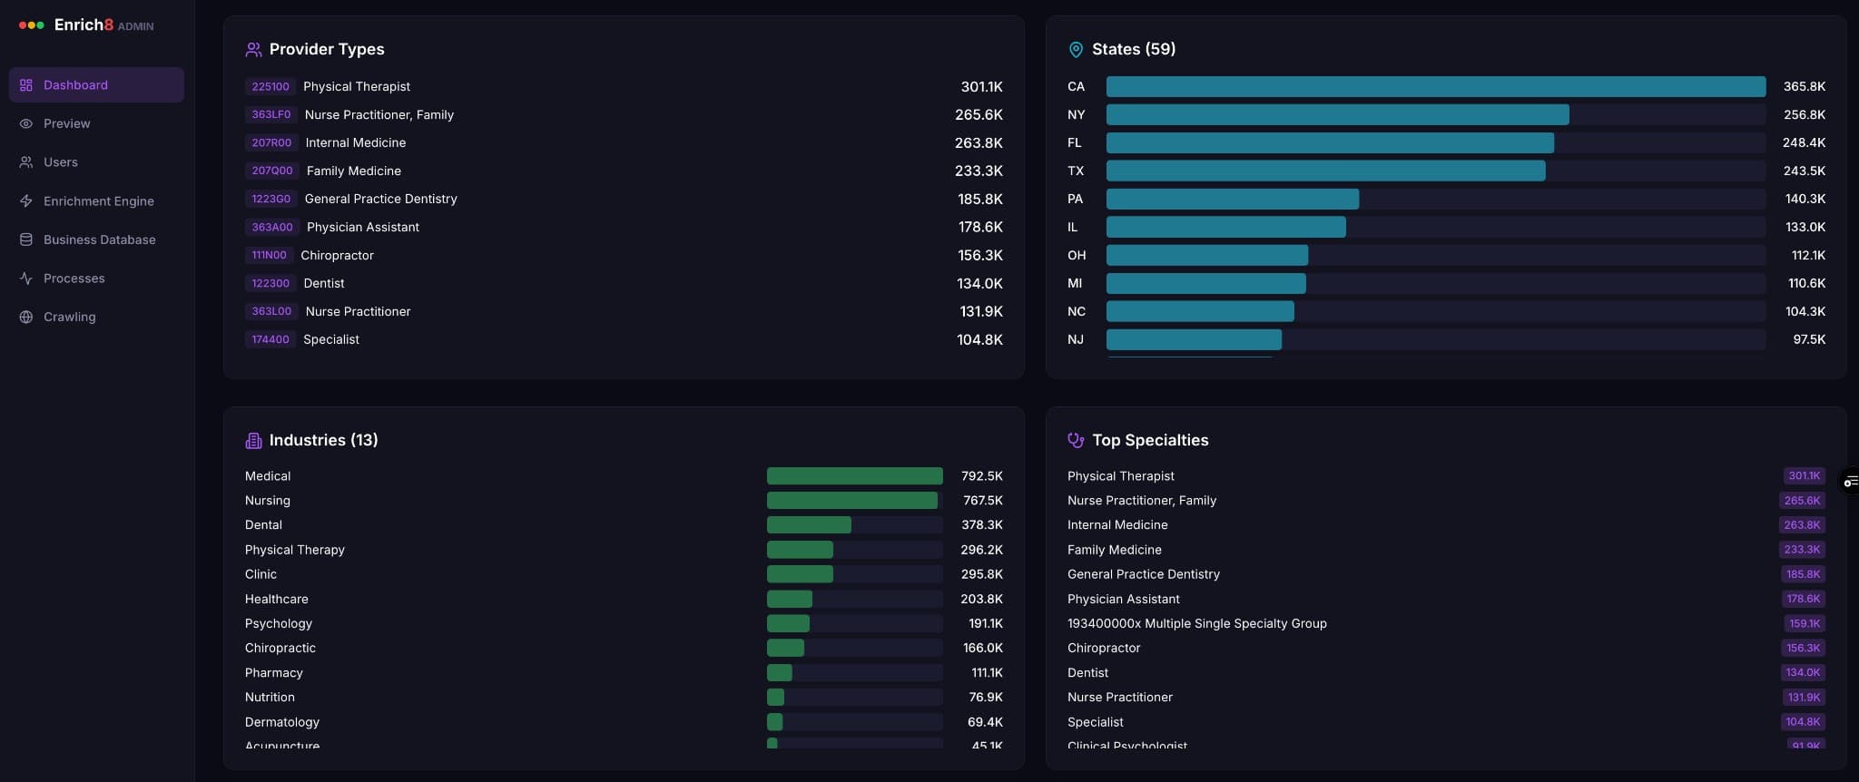This screenshot has width=1859, height=782.
Task: Click the Dashboard grid icon in sidebar
Action: (x=26, y=85)
